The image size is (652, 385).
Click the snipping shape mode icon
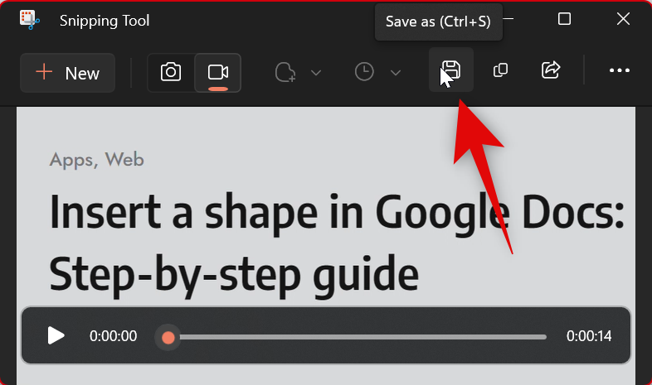285,72
